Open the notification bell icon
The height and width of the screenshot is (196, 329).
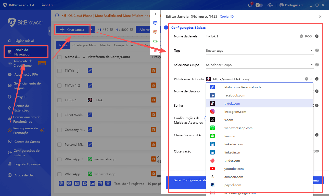pos(250,5)
